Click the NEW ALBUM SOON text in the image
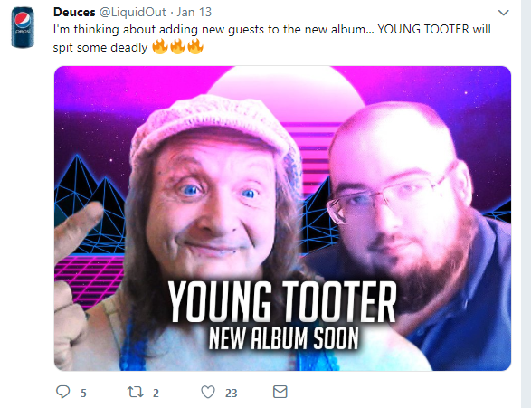 (284, 338)
